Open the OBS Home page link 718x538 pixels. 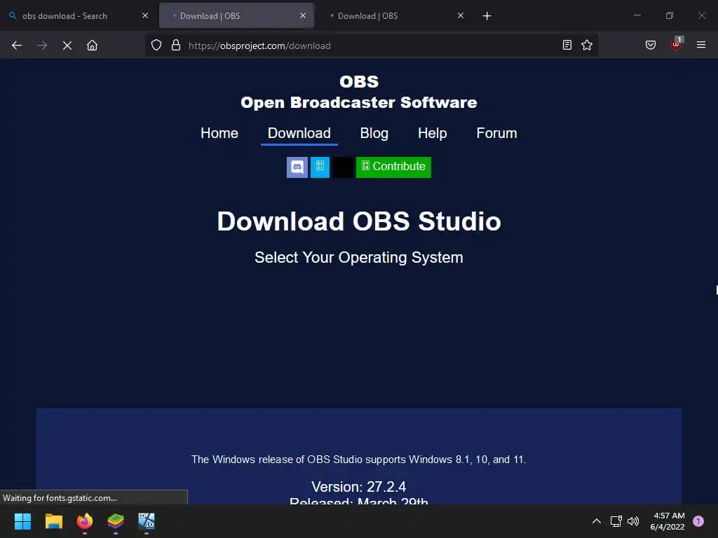tap(219, 133)
